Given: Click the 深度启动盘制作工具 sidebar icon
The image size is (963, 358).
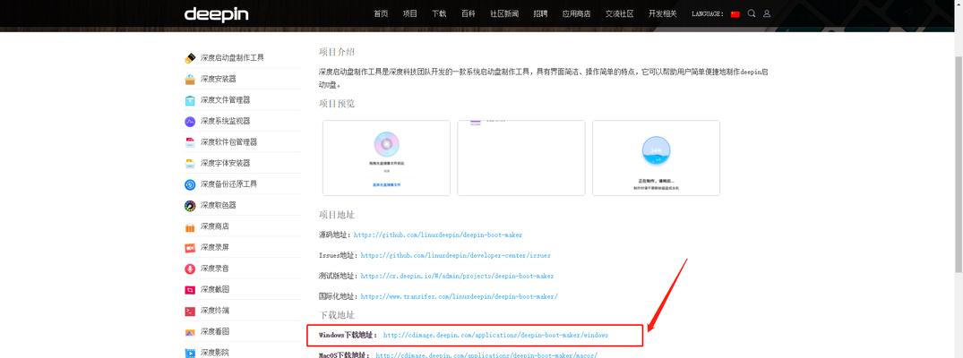Looking at the screenshot, I should coord(190,57).
